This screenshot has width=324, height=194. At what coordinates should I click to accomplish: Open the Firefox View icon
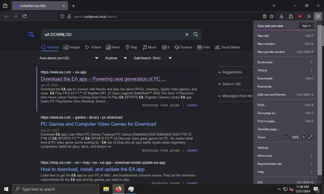(x=5, y=6)
